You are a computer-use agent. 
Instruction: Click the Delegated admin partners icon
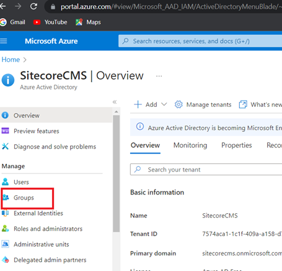point(5,260)
